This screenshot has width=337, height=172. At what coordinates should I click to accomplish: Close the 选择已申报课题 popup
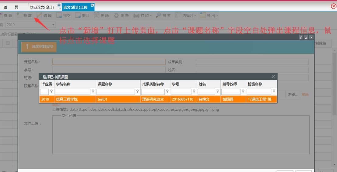point(273,77)
